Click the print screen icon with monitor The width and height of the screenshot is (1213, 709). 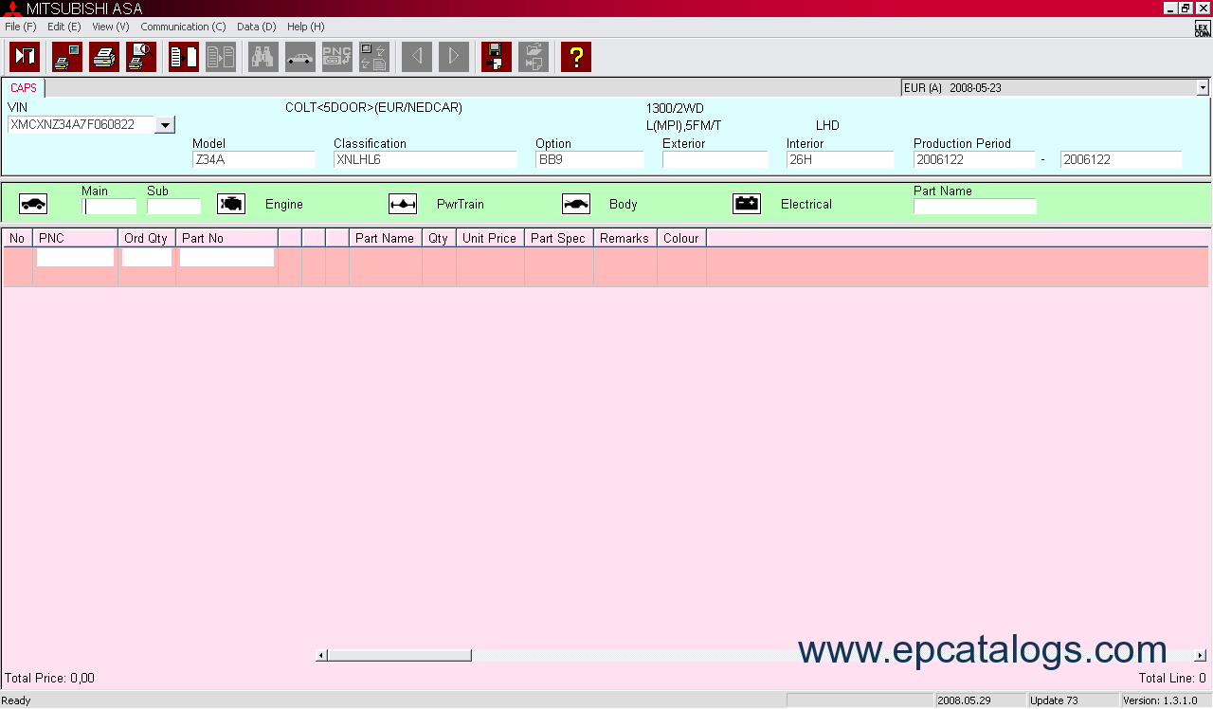[67, 57]
